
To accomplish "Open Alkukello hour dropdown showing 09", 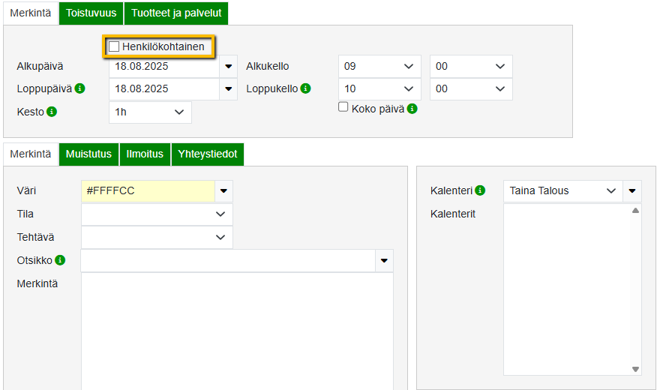I will tap(379, 66).
